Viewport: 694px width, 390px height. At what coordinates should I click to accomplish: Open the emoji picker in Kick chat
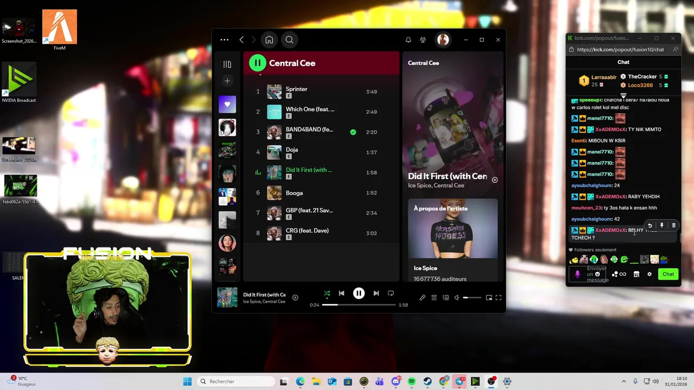pos(597,274)
